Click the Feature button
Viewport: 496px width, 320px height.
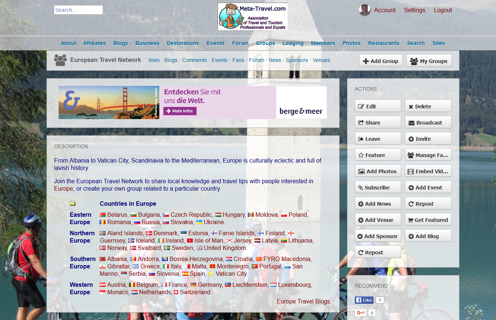(378, 154)
